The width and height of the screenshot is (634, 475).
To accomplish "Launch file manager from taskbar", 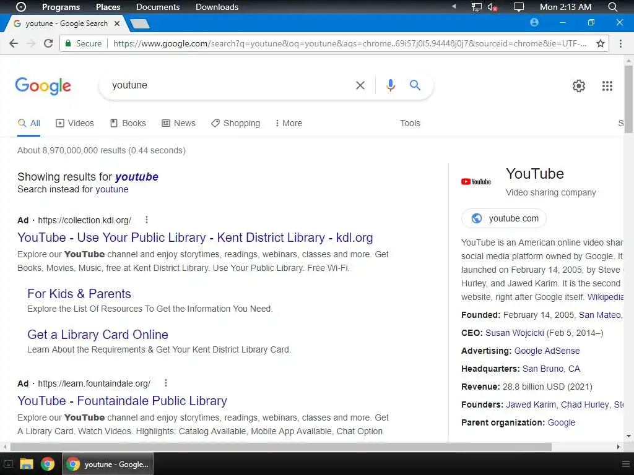I will (x=26, y=464).
